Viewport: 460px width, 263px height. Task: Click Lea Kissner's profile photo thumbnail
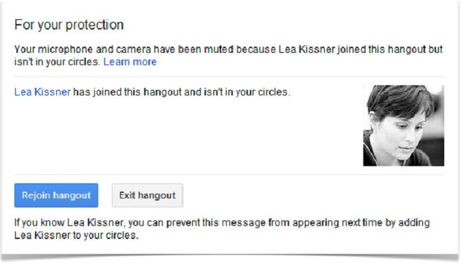point(404,126)
